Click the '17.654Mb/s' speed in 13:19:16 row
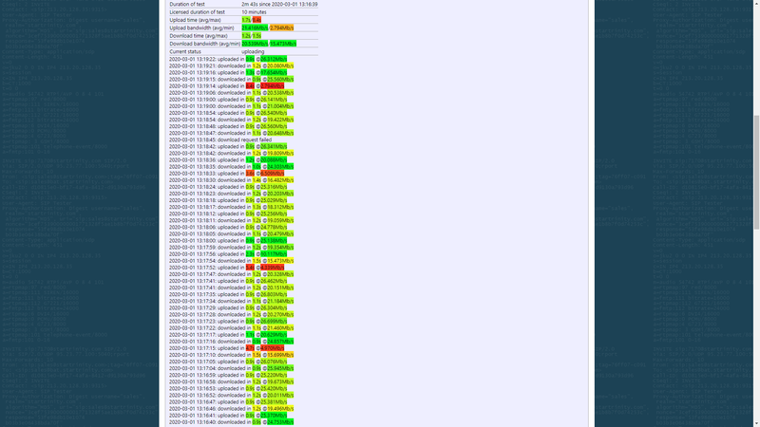 274,73
